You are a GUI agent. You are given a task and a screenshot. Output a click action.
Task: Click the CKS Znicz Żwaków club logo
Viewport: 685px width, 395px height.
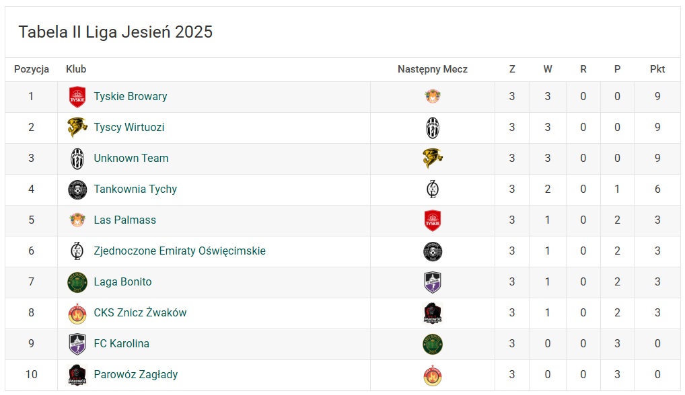pos(77,313)
